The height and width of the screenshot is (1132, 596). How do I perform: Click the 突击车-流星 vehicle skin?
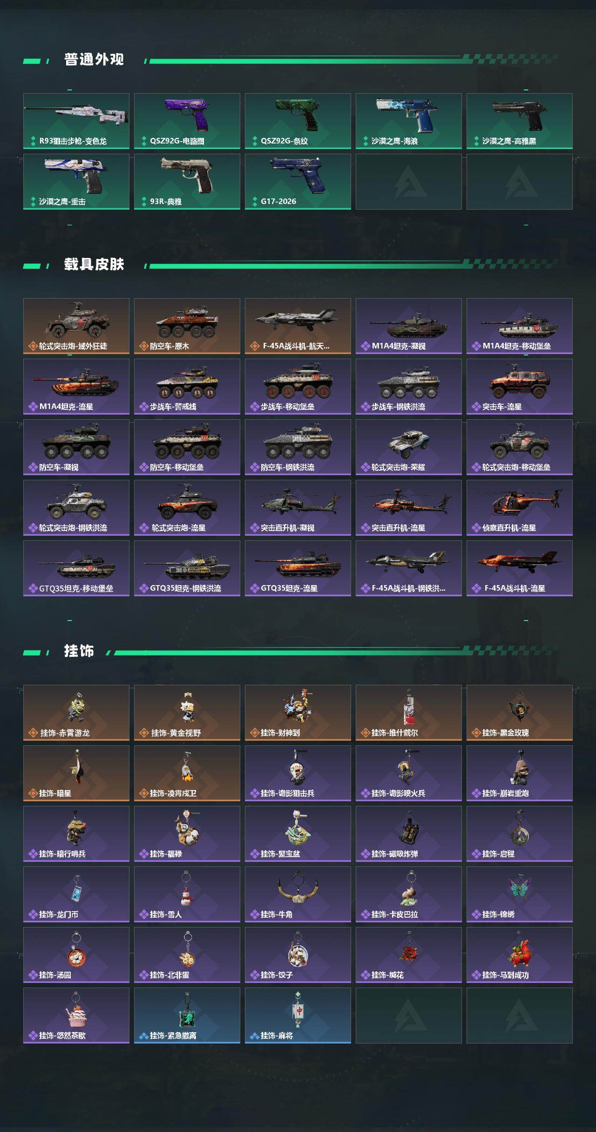pyautogui.click(x=520, y=387)
